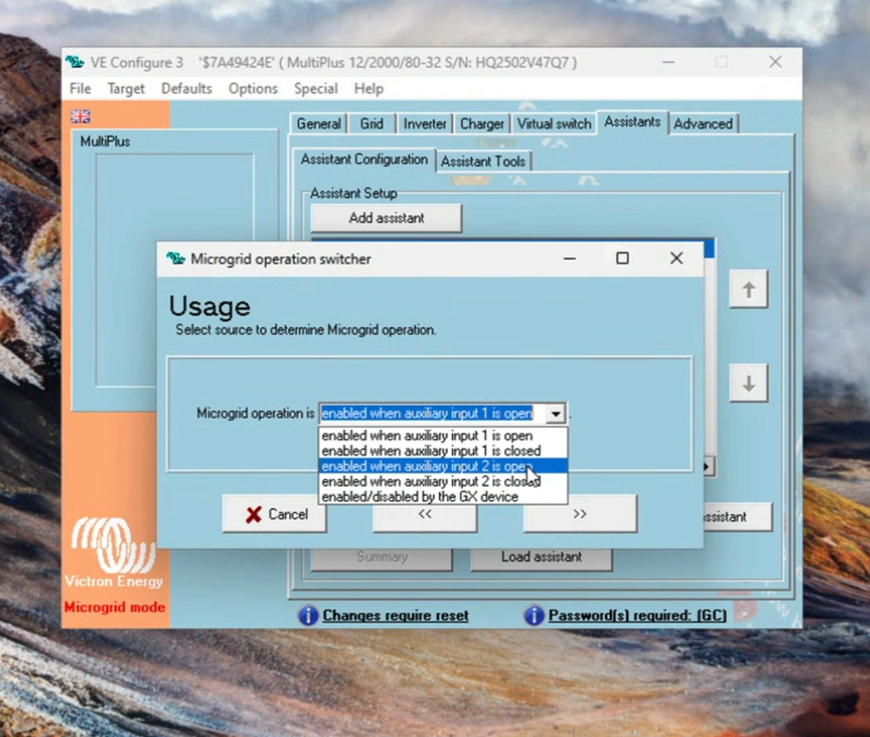This screenshot has width=870, height=737.
Task: Choose 'enabled when auxiliary input 2 is closed'
Action: [443, 481]
